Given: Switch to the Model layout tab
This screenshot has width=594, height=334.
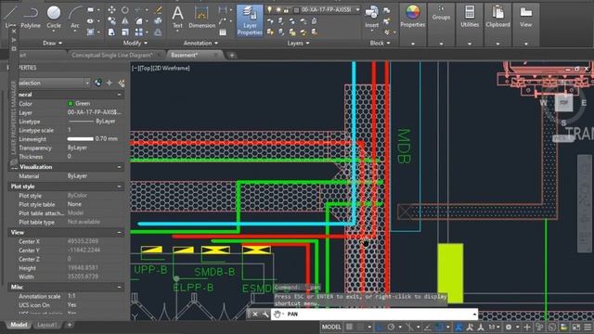Looking at the screenshot, I should (x=19, y=325).
